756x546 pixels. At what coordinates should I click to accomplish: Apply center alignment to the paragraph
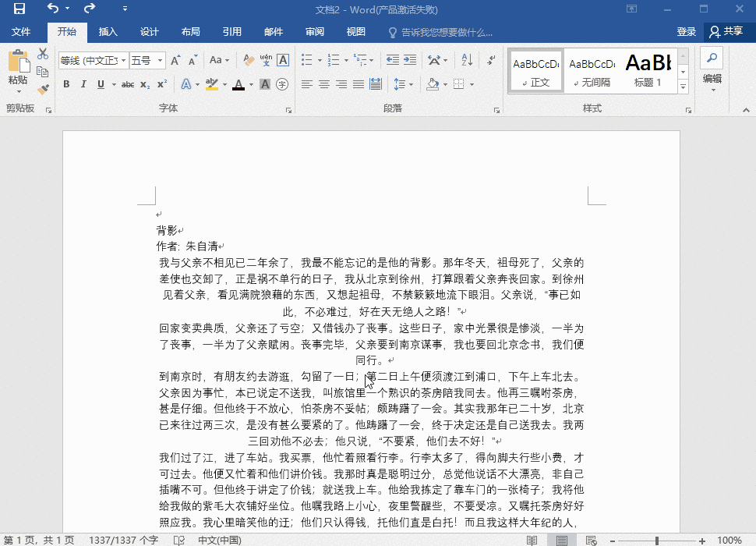[x=324, y=85]
